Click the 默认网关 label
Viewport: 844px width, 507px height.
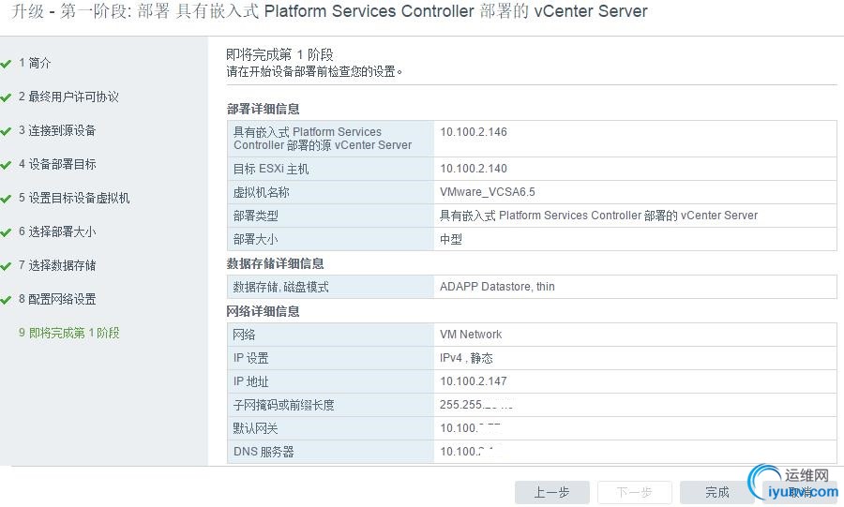click(255, 428)
